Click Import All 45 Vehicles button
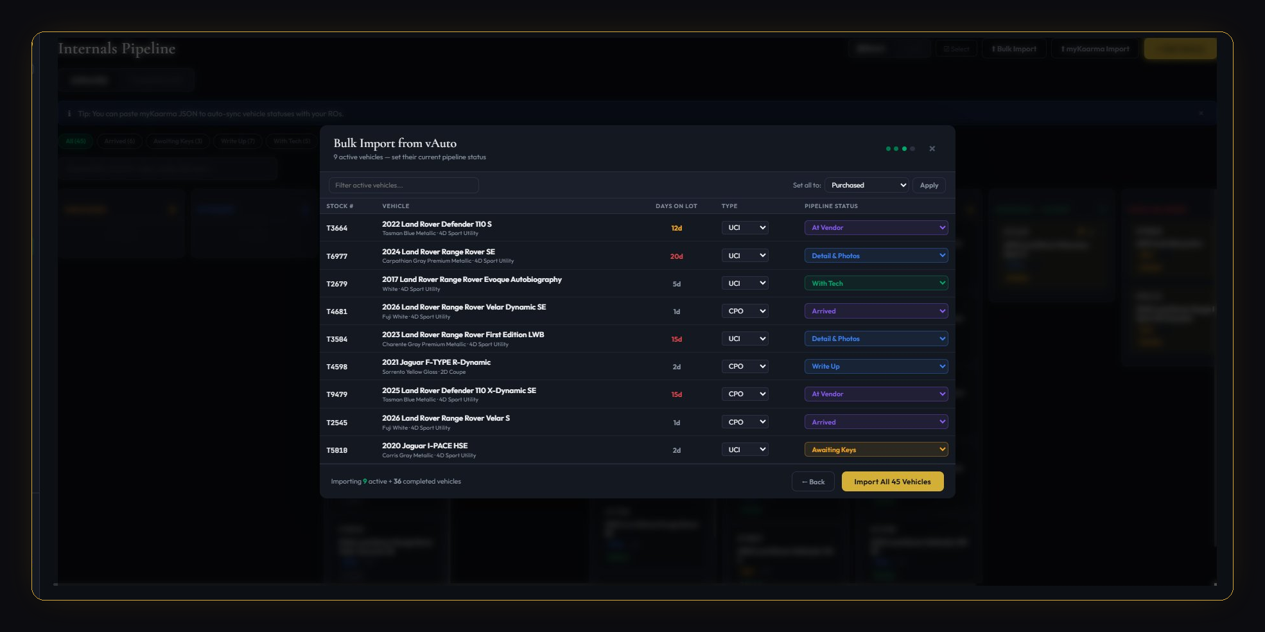Screen dimensions: 1265x632 coord(892,482)
